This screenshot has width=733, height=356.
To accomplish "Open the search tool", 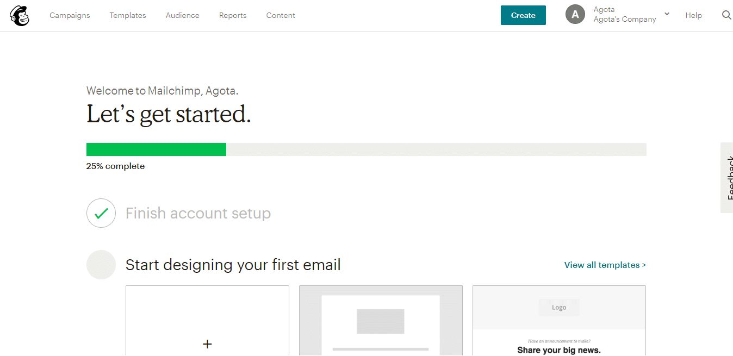I will point(726,15).
